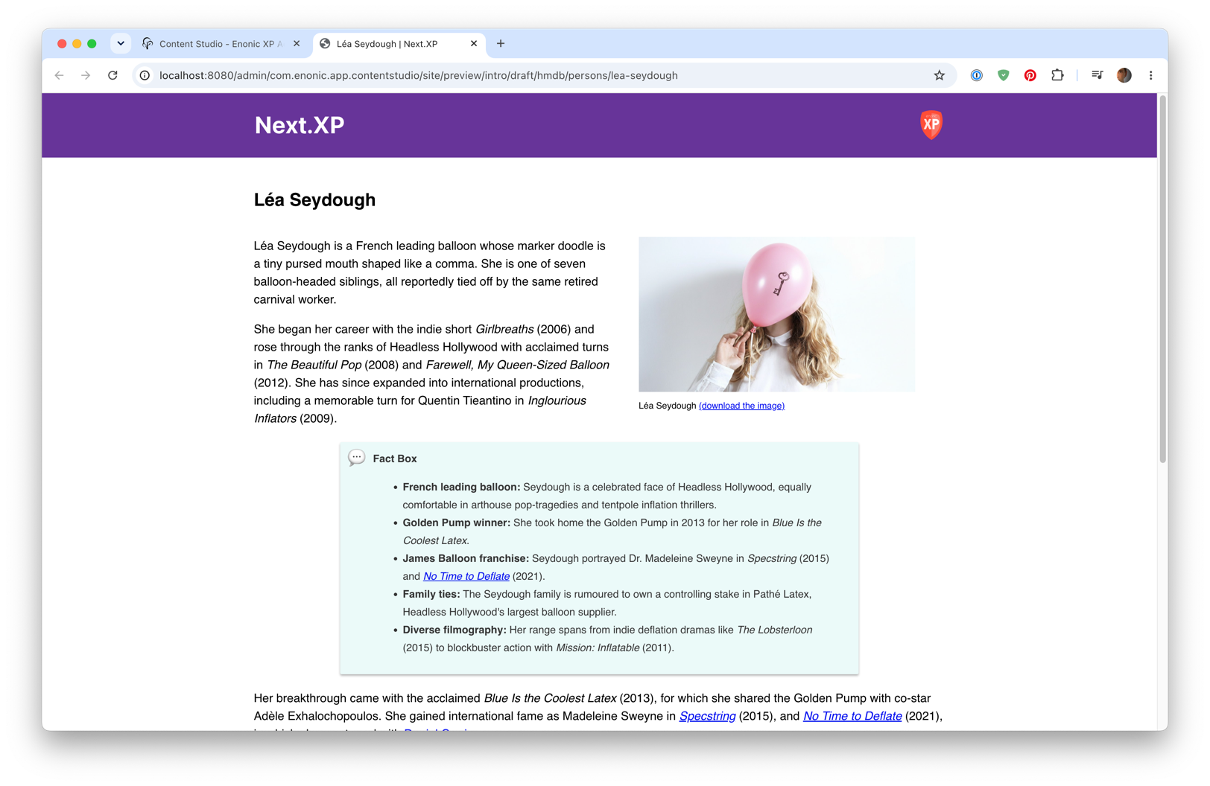Screen dimensions: 1210x786
Task: Select the Léa Seydough | Next.XP tab
Action: (399, 44)
